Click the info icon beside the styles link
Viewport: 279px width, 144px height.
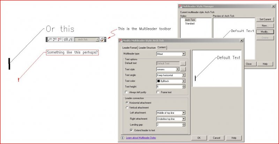pyautogui.click(x=122, y=138)
